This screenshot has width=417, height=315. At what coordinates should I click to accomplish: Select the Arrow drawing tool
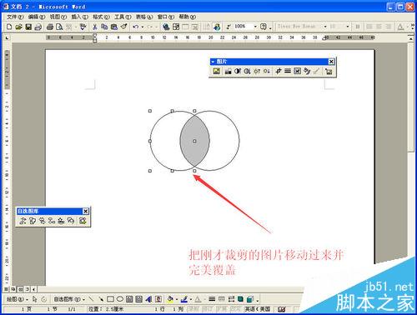pos(101,299)
